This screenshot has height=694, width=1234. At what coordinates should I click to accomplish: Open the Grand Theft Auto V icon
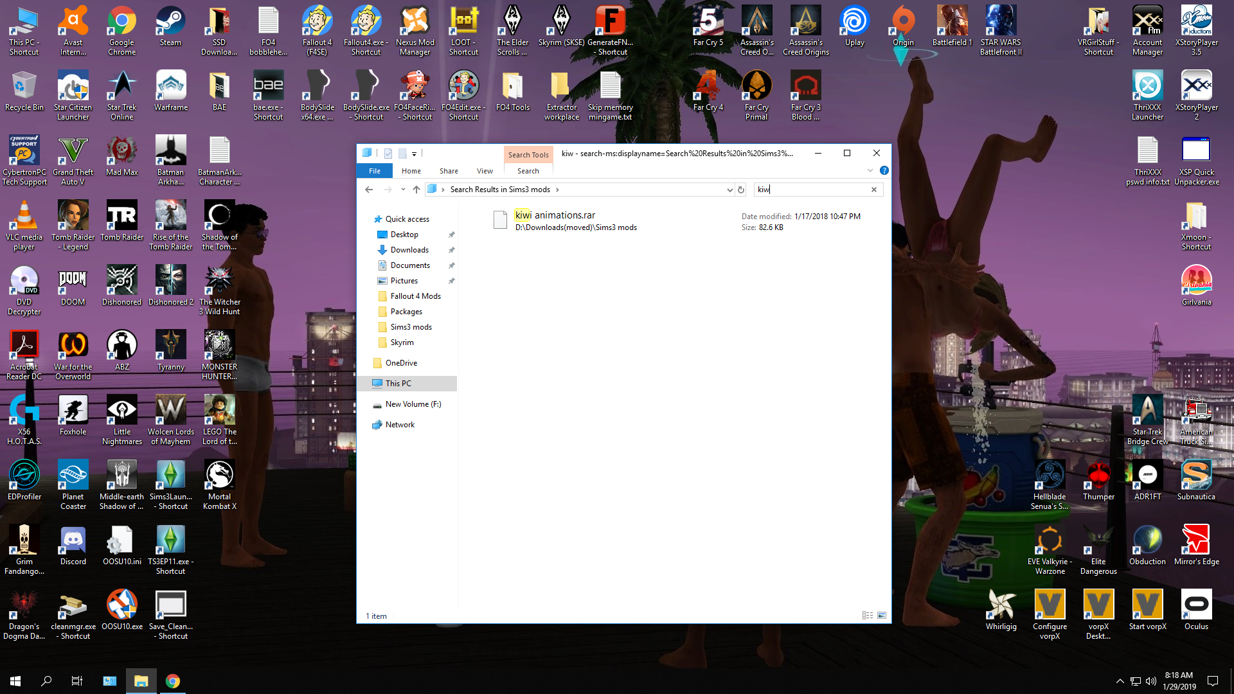coord(73,161)
